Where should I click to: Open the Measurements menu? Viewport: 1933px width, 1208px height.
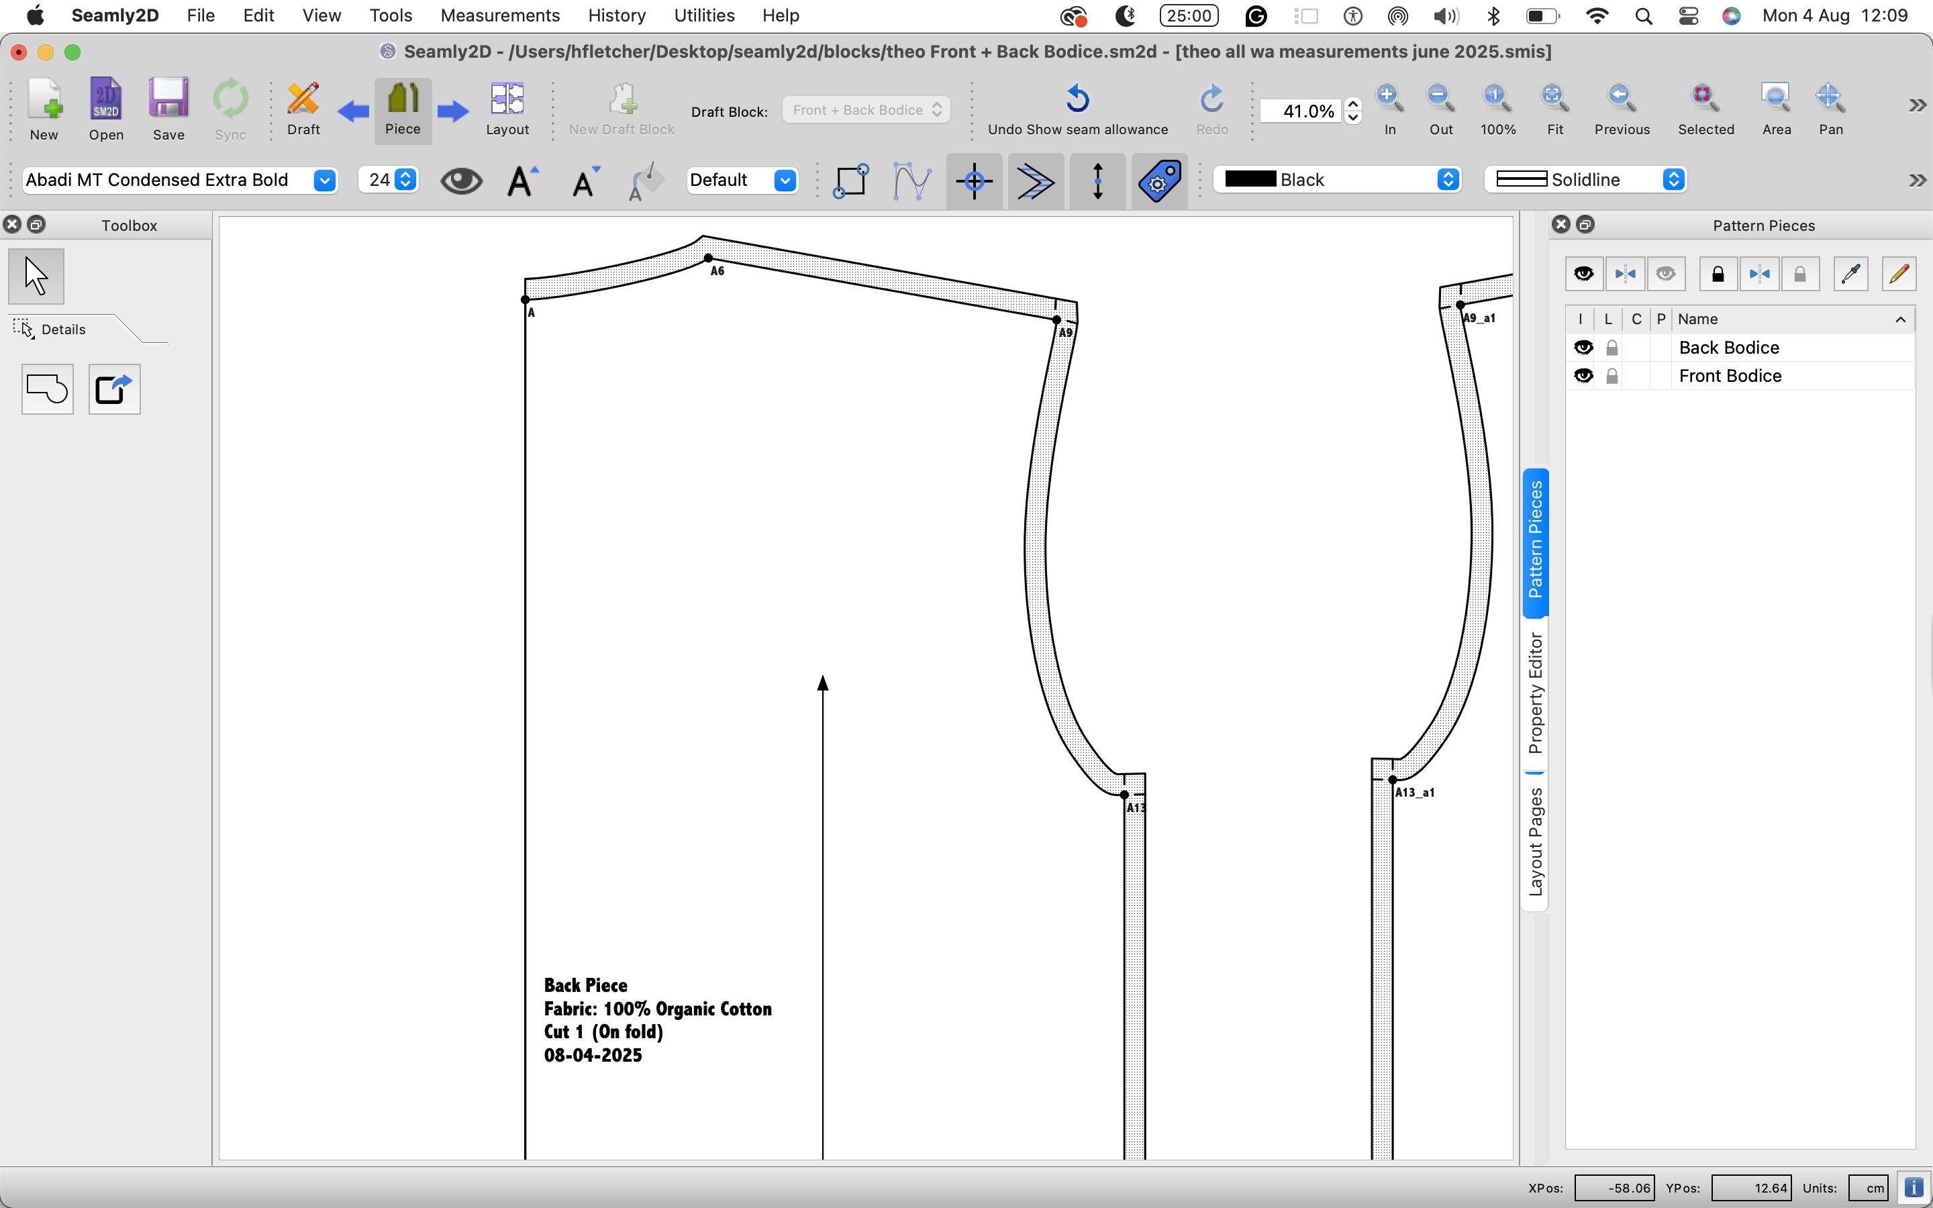[x=499, y=15]
